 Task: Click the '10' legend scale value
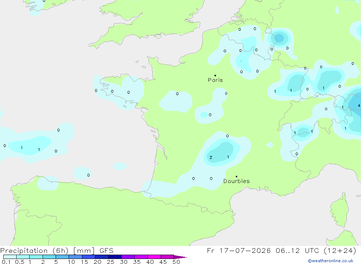(x=71, y=262)
